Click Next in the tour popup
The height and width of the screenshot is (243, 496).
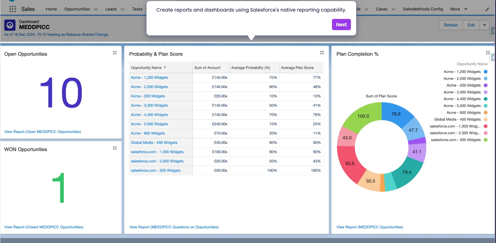[x=341, y=25]
